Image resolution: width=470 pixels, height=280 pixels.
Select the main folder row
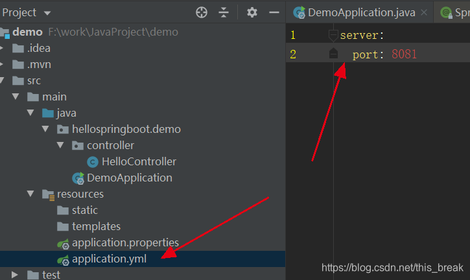[143, 97]
